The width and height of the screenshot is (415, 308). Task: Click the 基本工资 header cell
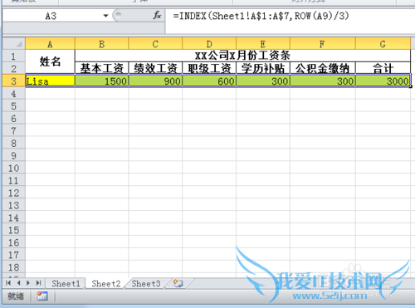point(101,68)
